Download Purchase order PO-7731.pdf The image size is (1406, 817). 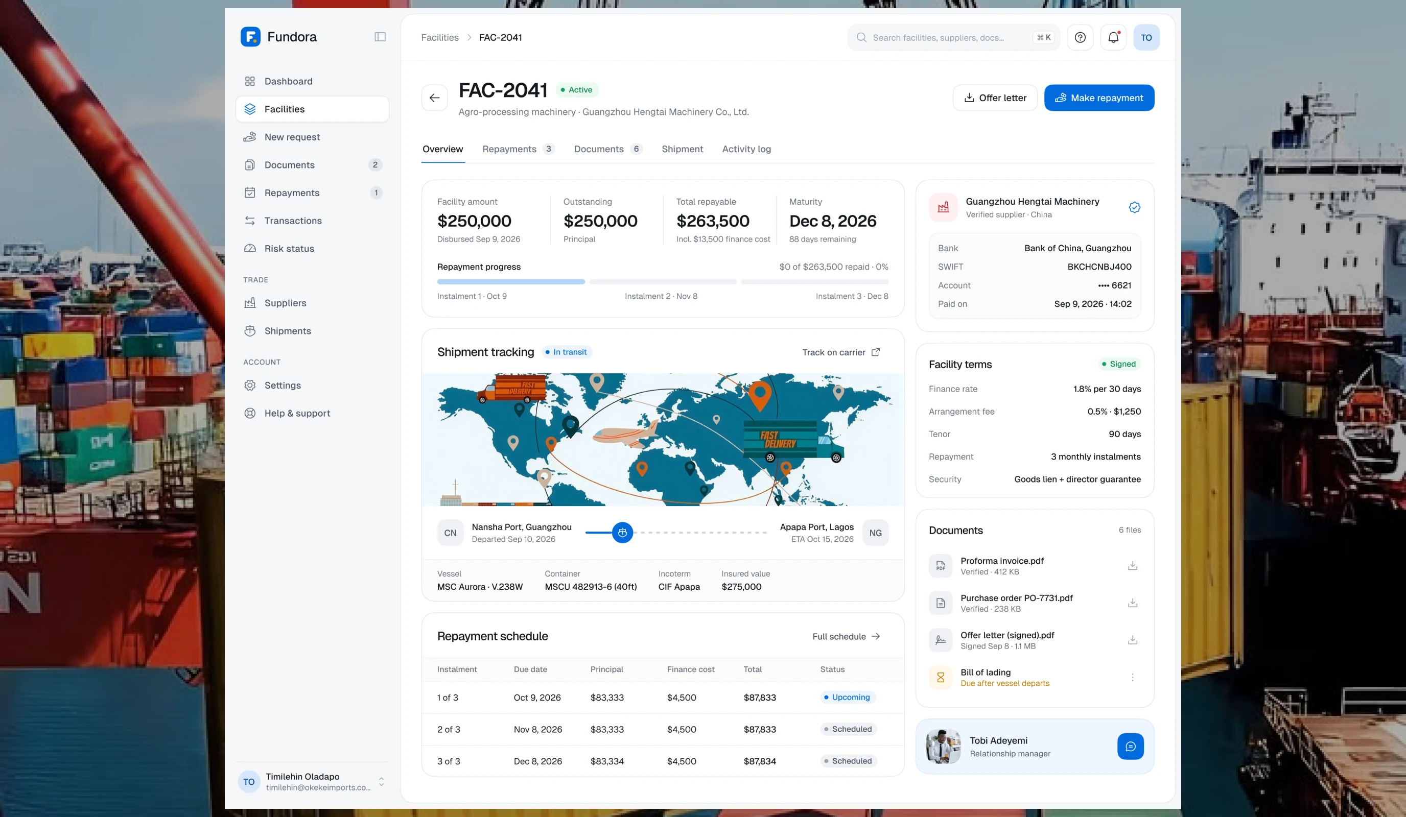click(x=1133, y=603)
